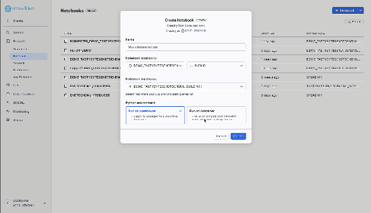The height and width of the screenshot is (213, 371).
Task: Click the OWNER ROLE column header
Action: tap(315, 34)
